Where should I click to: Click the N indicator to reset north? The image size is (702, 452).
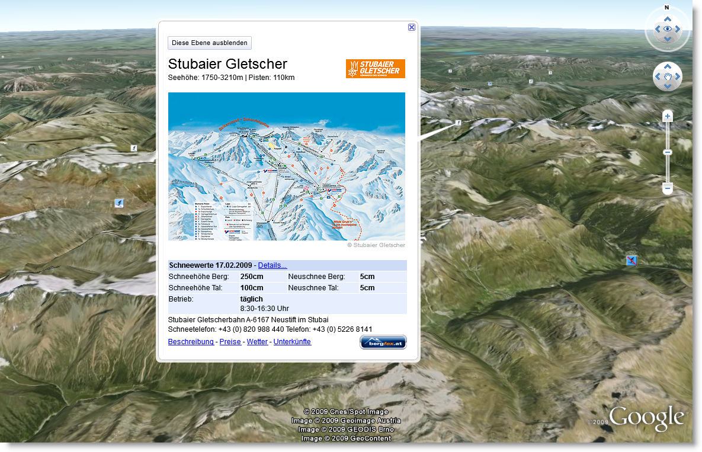[666, 8]
